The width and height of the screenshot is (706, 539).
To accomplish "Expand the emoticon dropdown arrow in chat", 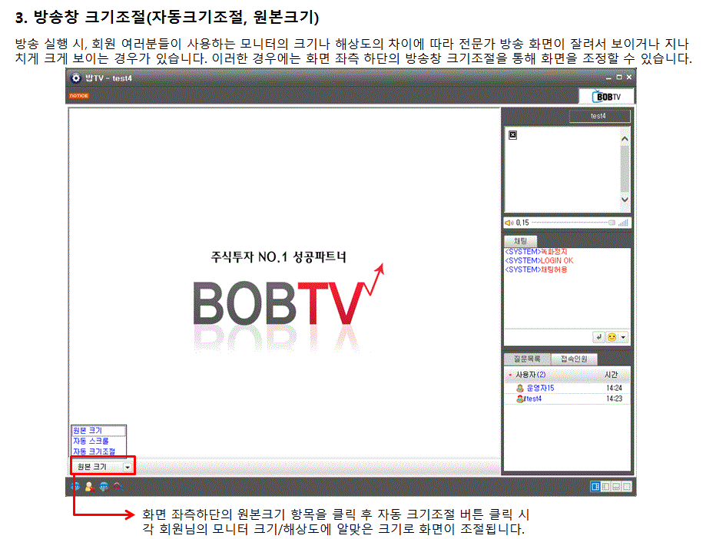I will 623,337.
